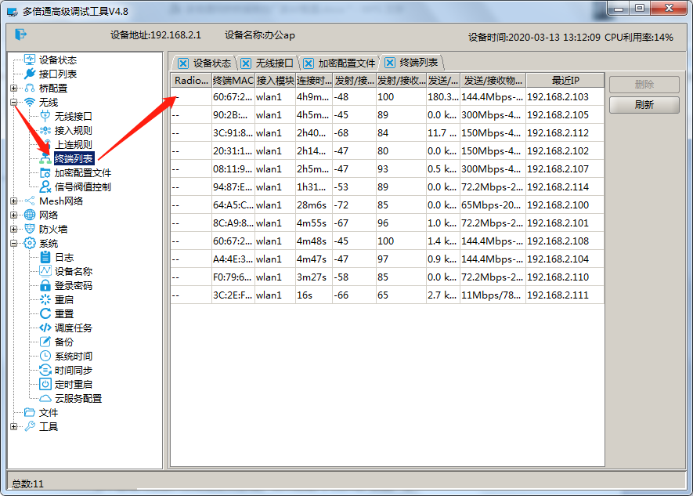The width and height of the screenshot is (693, 496).
Task: Expand the 桥配置 tree node
Action: (x=13, y=88)
